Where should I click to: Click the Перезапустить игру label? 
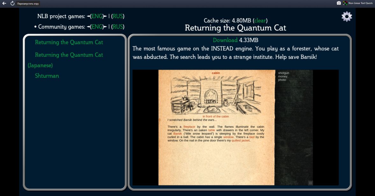[28, 3]
